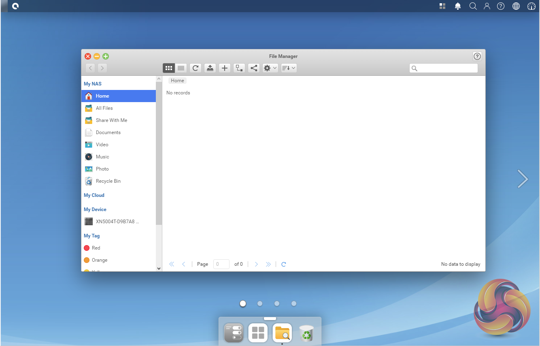540x346 pixels.
Task: Go to next desktop page arrow
Action: [523, 179]
